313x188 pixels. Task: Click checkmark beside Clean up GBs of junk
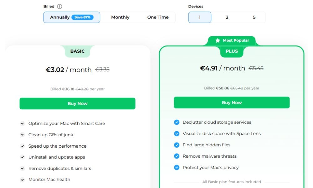click(23, 135)
